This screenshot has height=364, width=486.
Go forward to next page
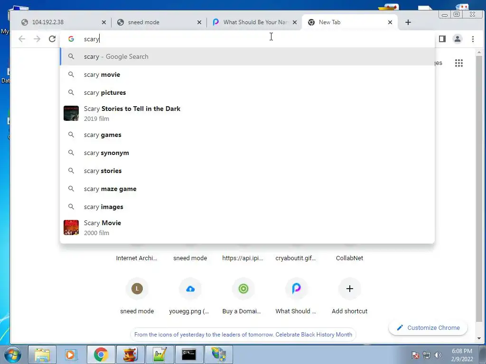point(37,39)
